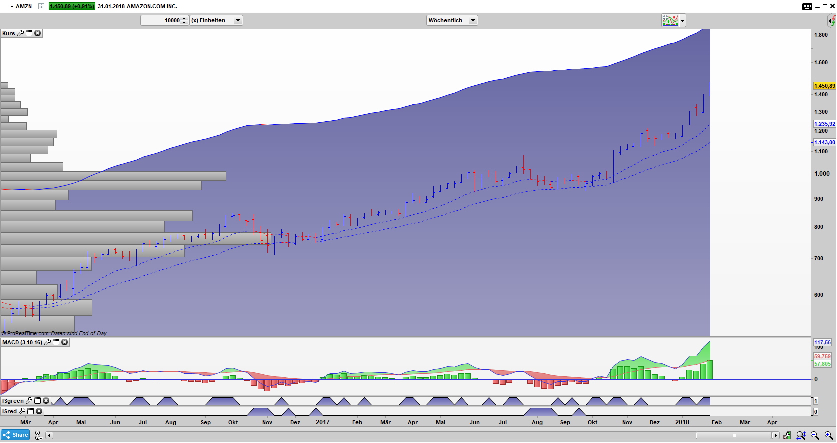Increase units quantity with up stepper
This screenshot has height=443, width=837.
[x=184, y=18]
